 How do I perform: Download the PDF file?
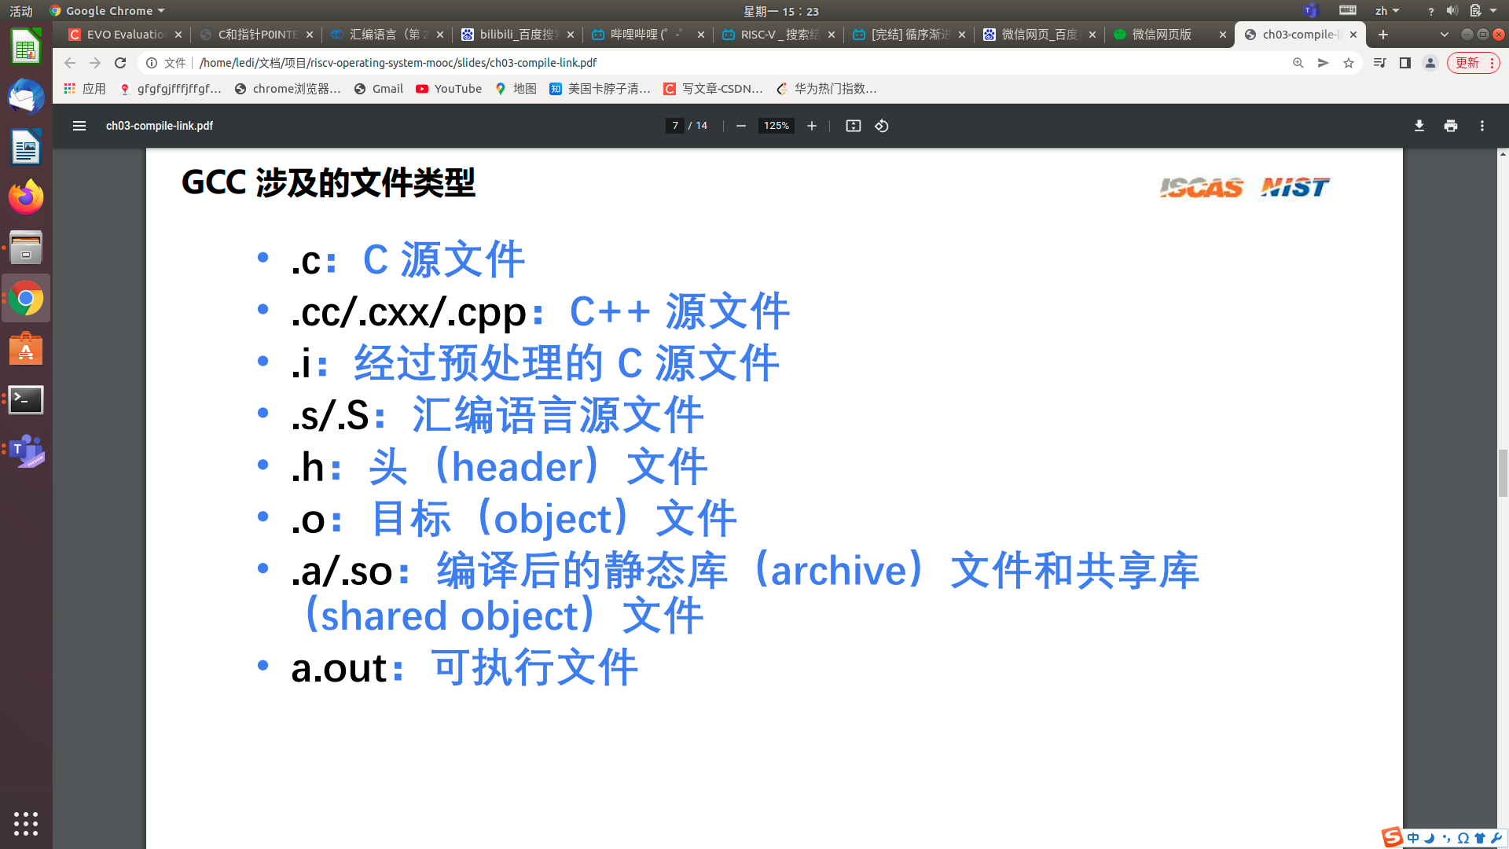coord(1419,126)
